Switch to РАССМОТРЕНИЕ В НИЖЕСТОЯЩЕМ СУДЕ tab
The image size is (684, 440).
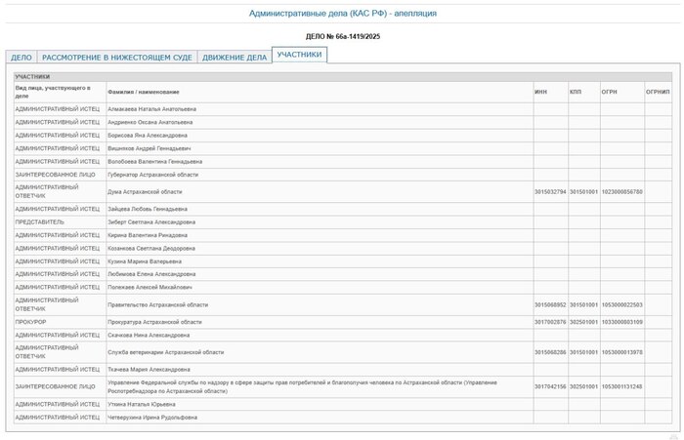[x=117, y=58]
